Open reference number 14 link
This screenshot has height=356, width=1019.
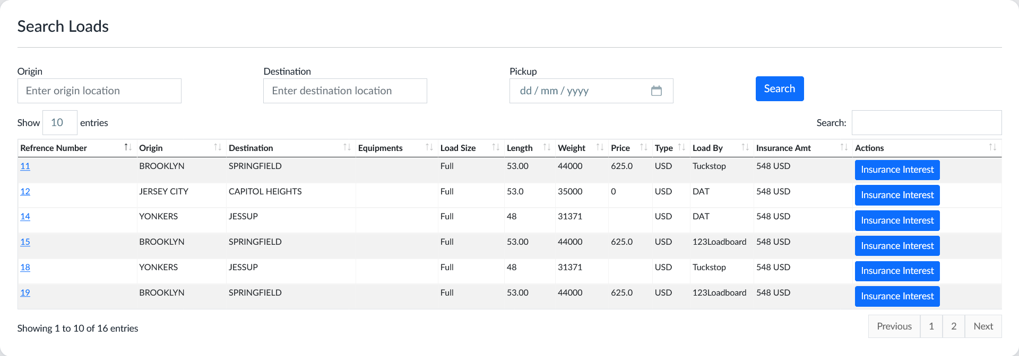25,216
